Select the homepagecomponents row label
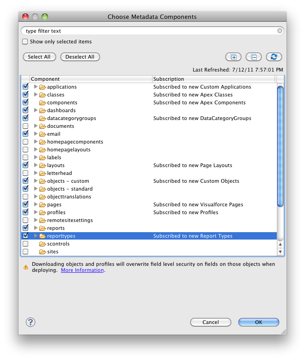This screenshot has width=305, height=360. (x=75, y=142)
